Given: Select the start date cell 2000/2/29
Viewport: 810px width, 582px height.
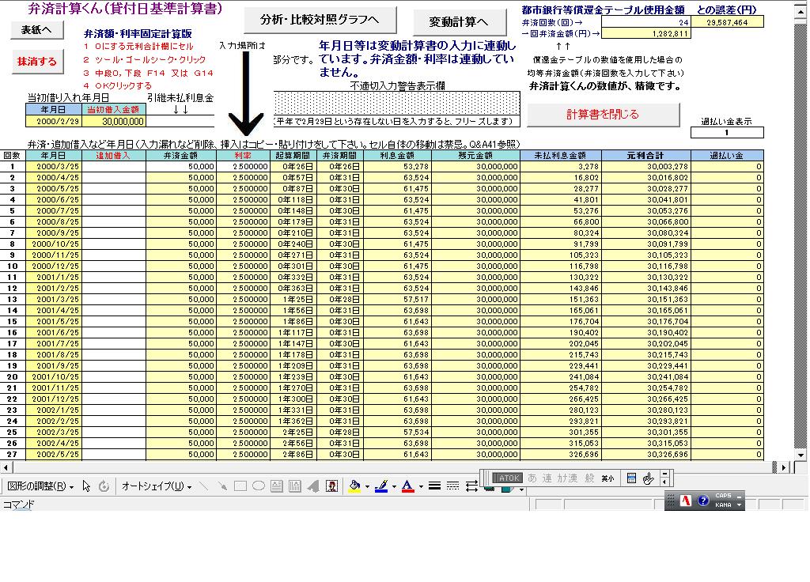Looking at the screenshot, I should 54,121.
